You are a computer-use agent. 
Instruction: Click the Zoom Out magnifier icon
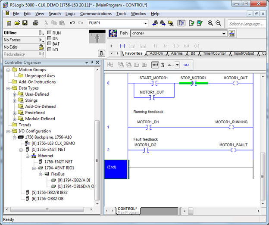[x=219, y=23]
